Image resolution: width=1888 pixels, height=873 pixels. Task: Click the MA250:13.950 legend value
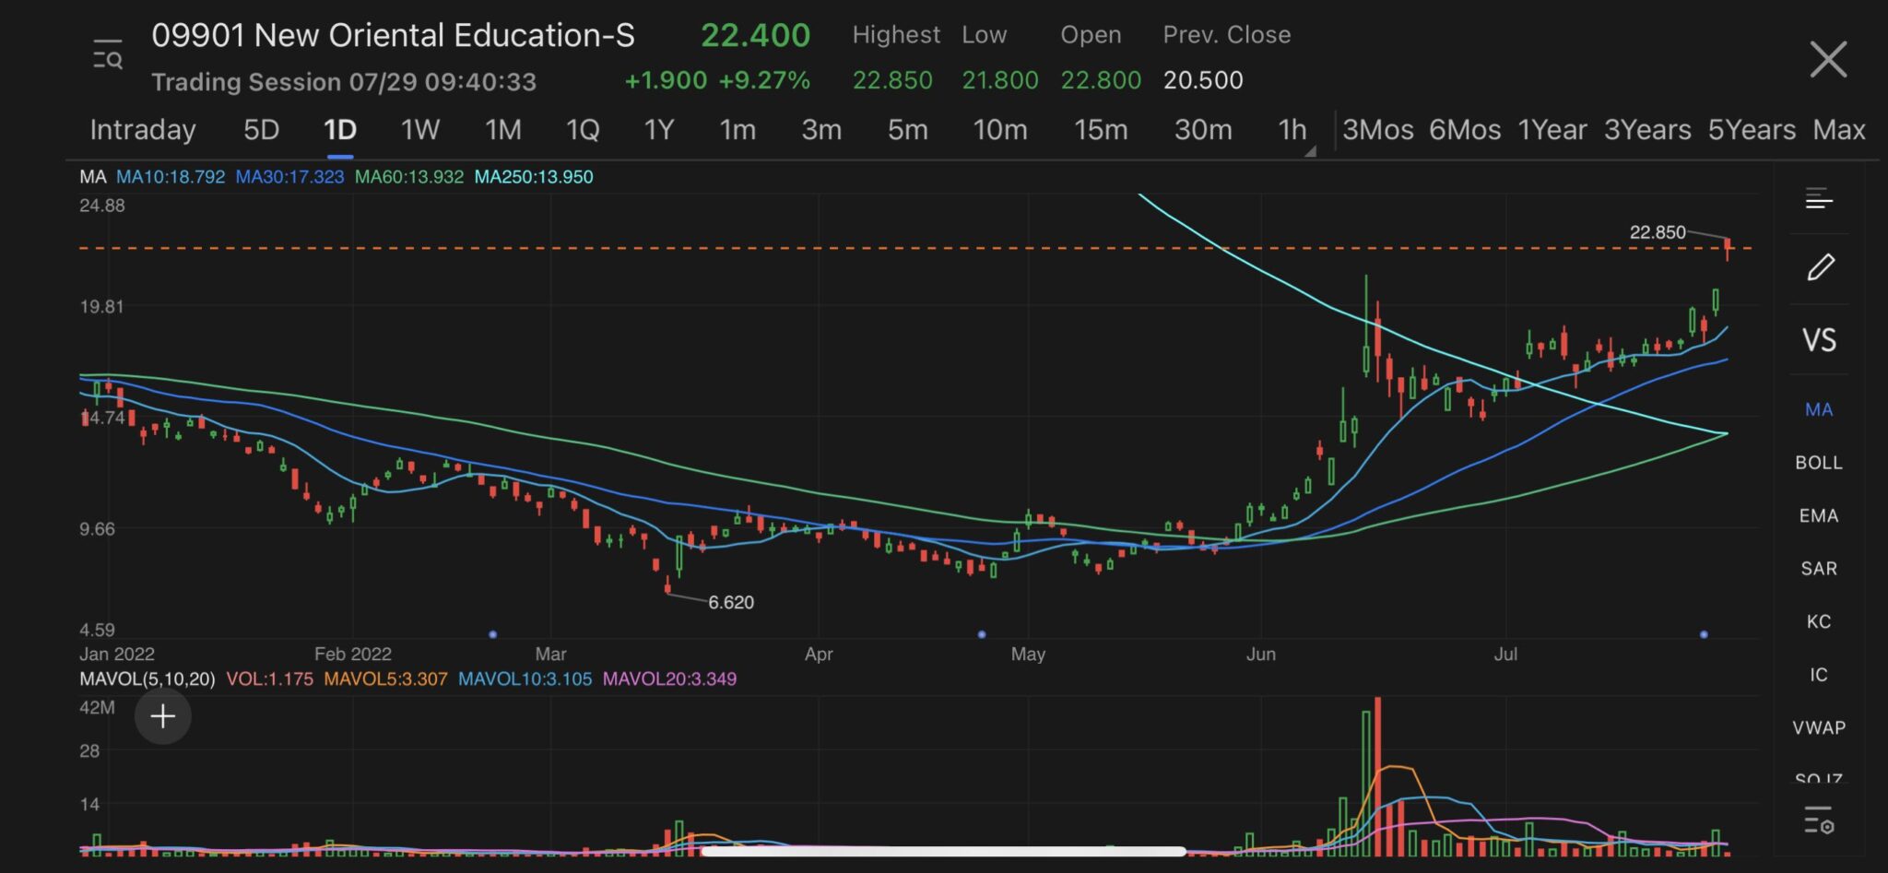coord(534,177)
